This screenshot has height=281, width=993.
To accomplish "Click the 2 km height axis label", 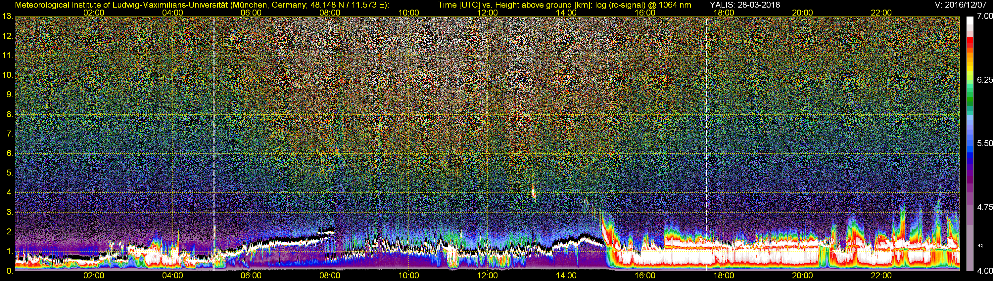I will click(x=9, y=232).
